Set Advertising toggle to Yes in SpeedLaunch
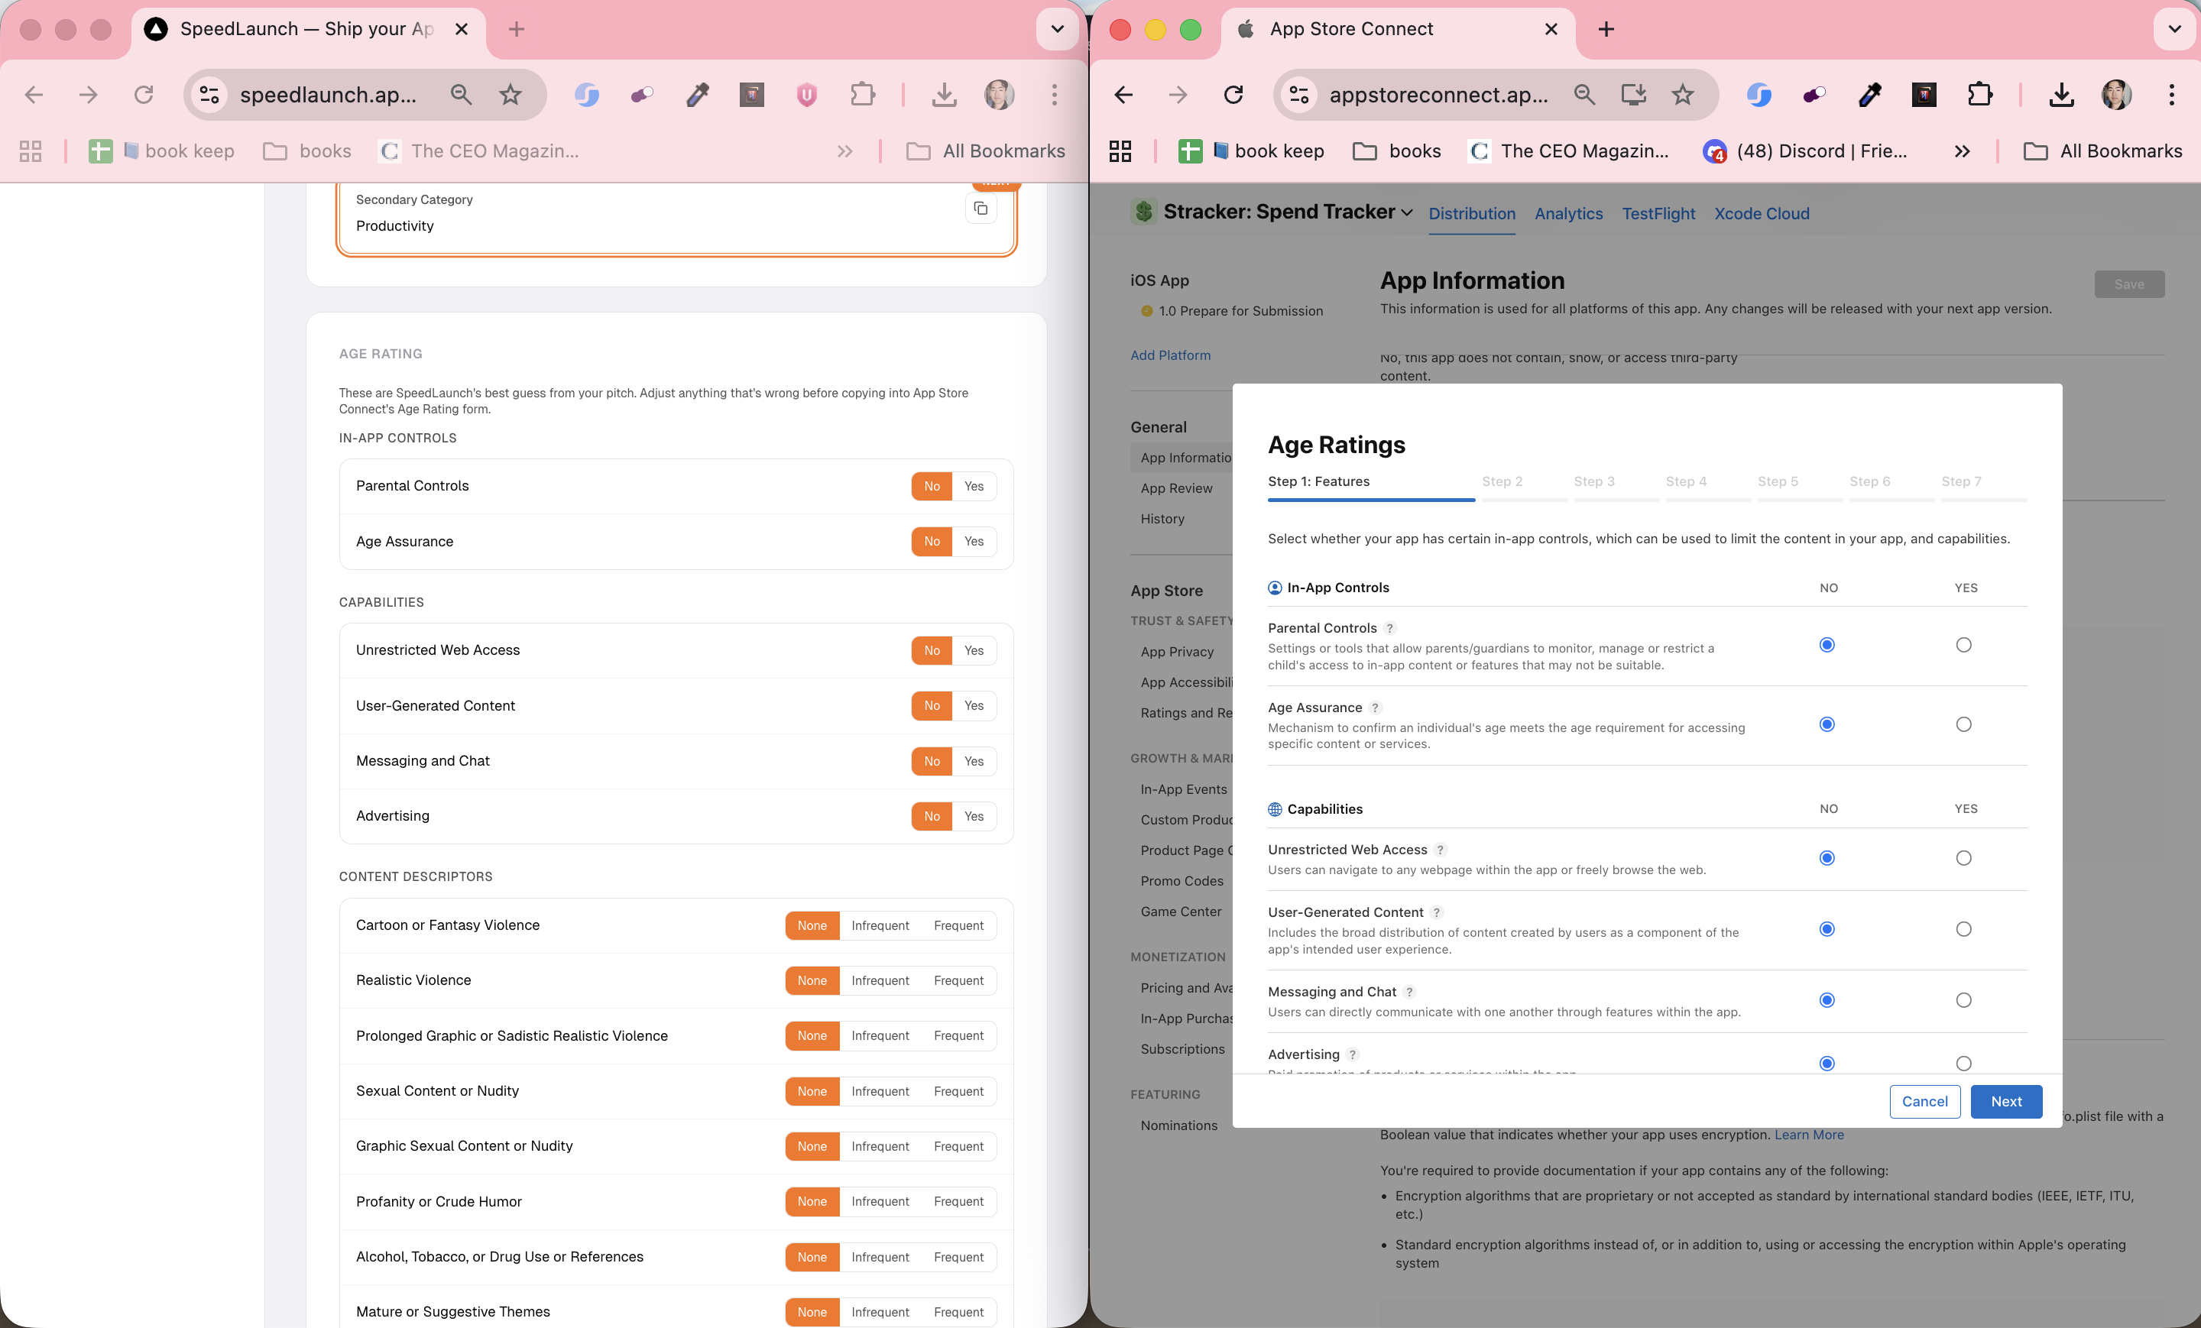Screen dimensions: 2201x1328 pos(974,816)
